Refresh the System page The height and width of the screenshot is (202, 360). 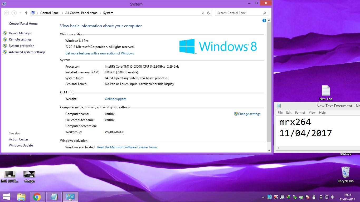point(208,13)
